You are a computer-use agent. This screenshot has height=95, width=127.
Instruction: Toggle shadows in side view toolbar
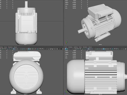tap(112, 49)
